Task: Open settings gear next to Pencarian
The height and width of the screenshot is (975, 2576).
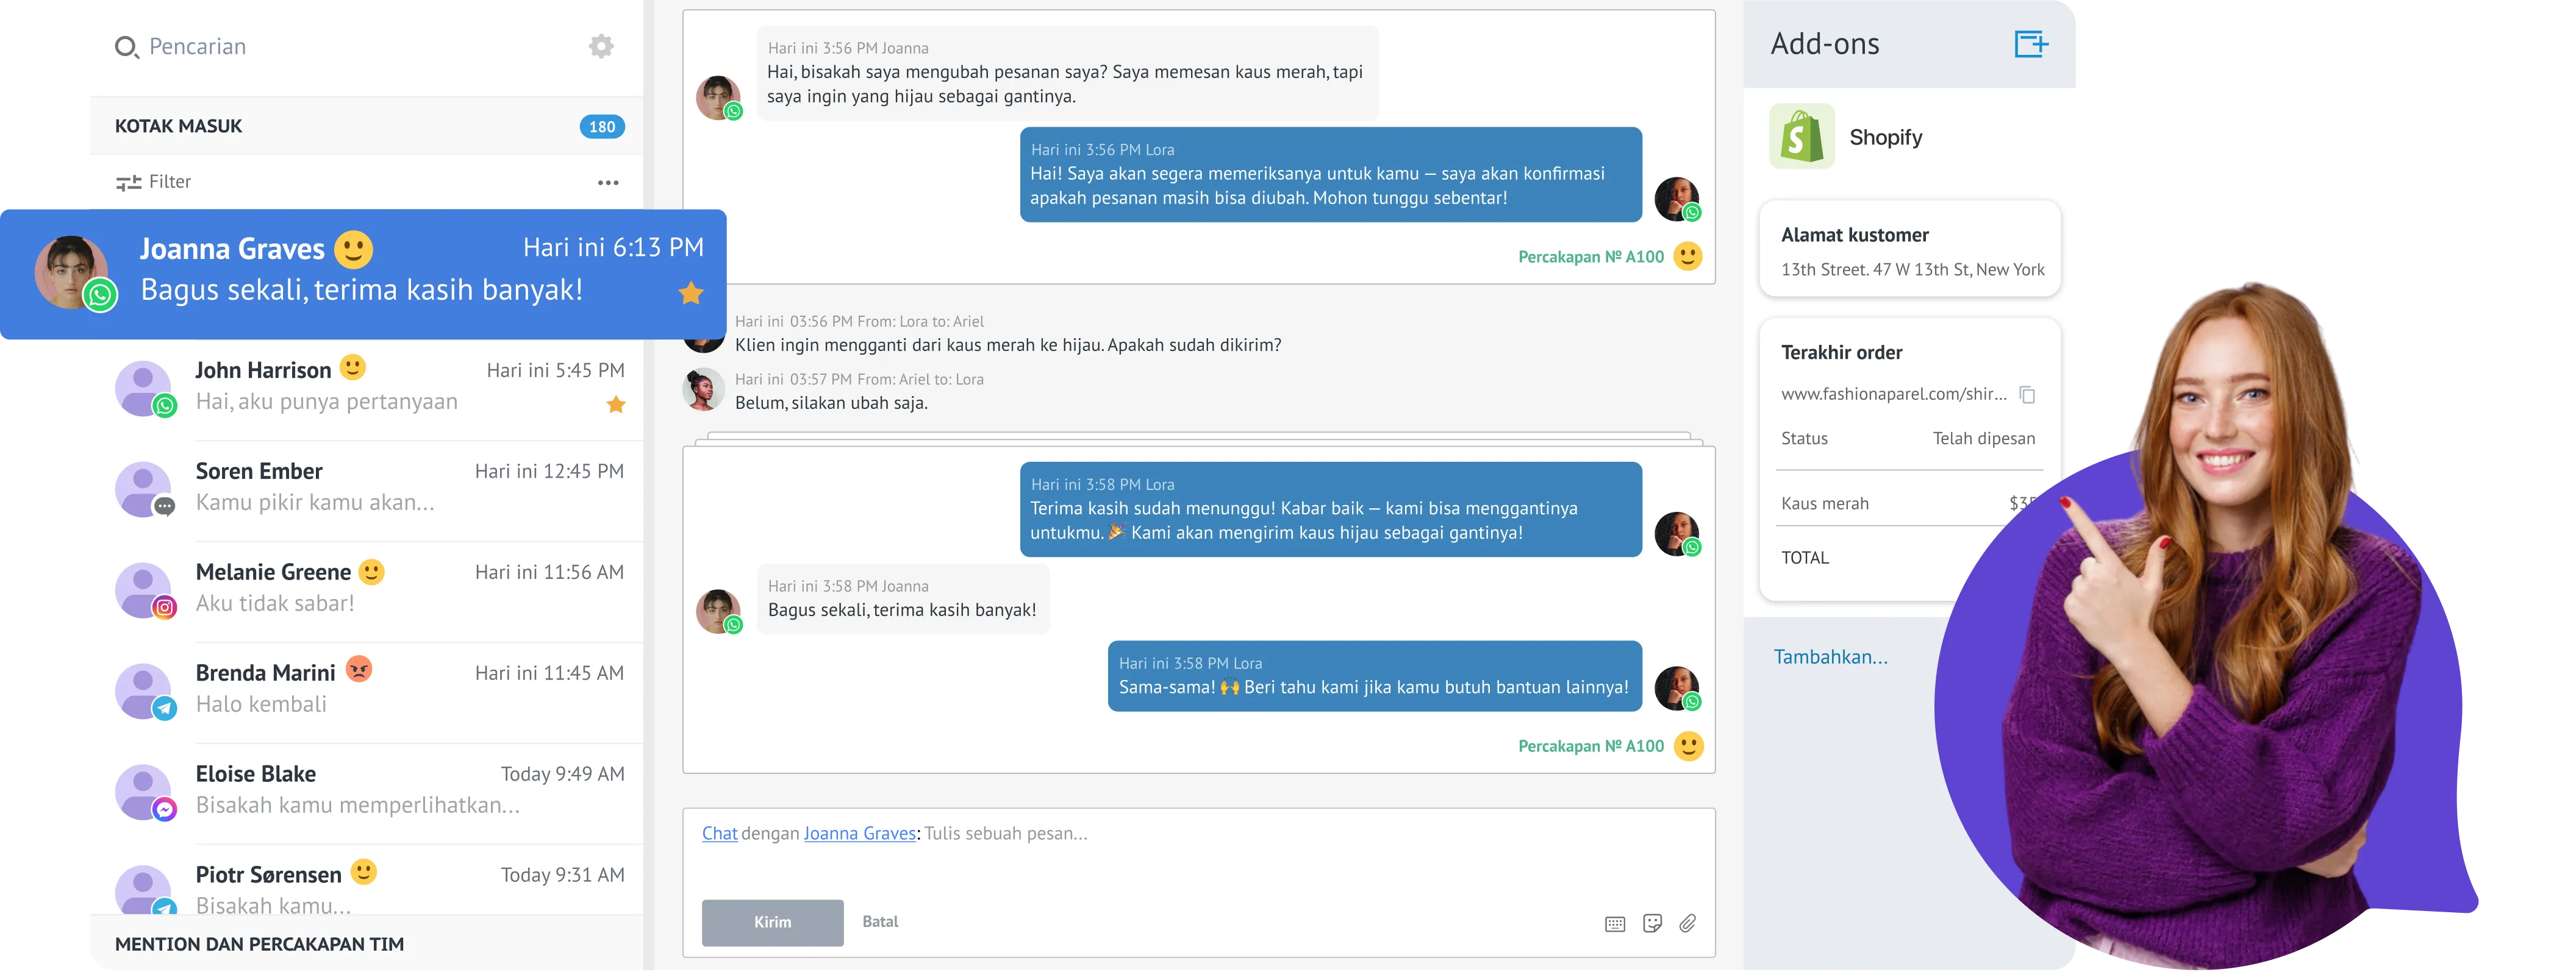Action: 601,46
